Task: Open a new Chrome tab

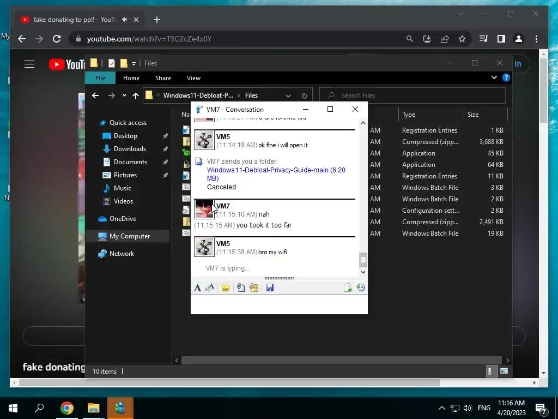Action: 157,20
